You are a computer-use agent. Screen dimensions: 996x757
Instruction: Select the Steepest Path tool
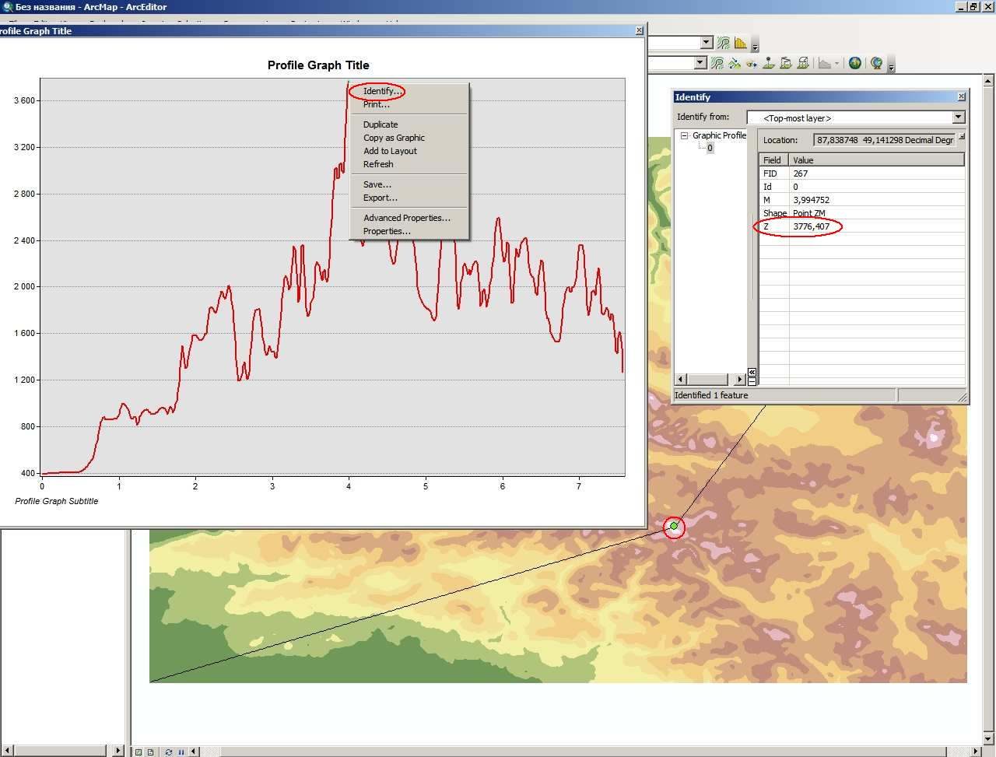[x=735, y=63]
